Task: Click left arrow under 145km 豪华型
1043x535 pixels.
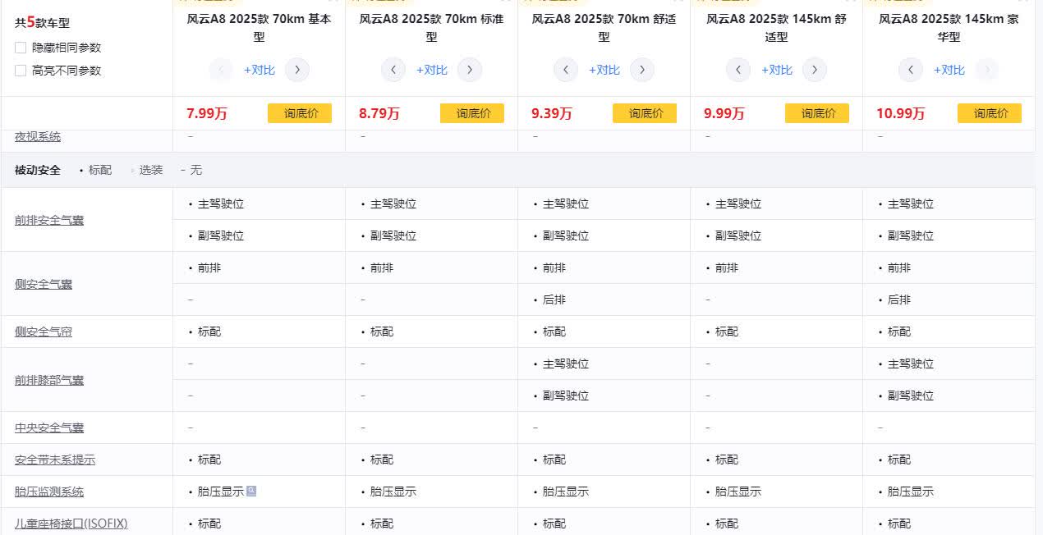Action: click(x=911, y=70)
